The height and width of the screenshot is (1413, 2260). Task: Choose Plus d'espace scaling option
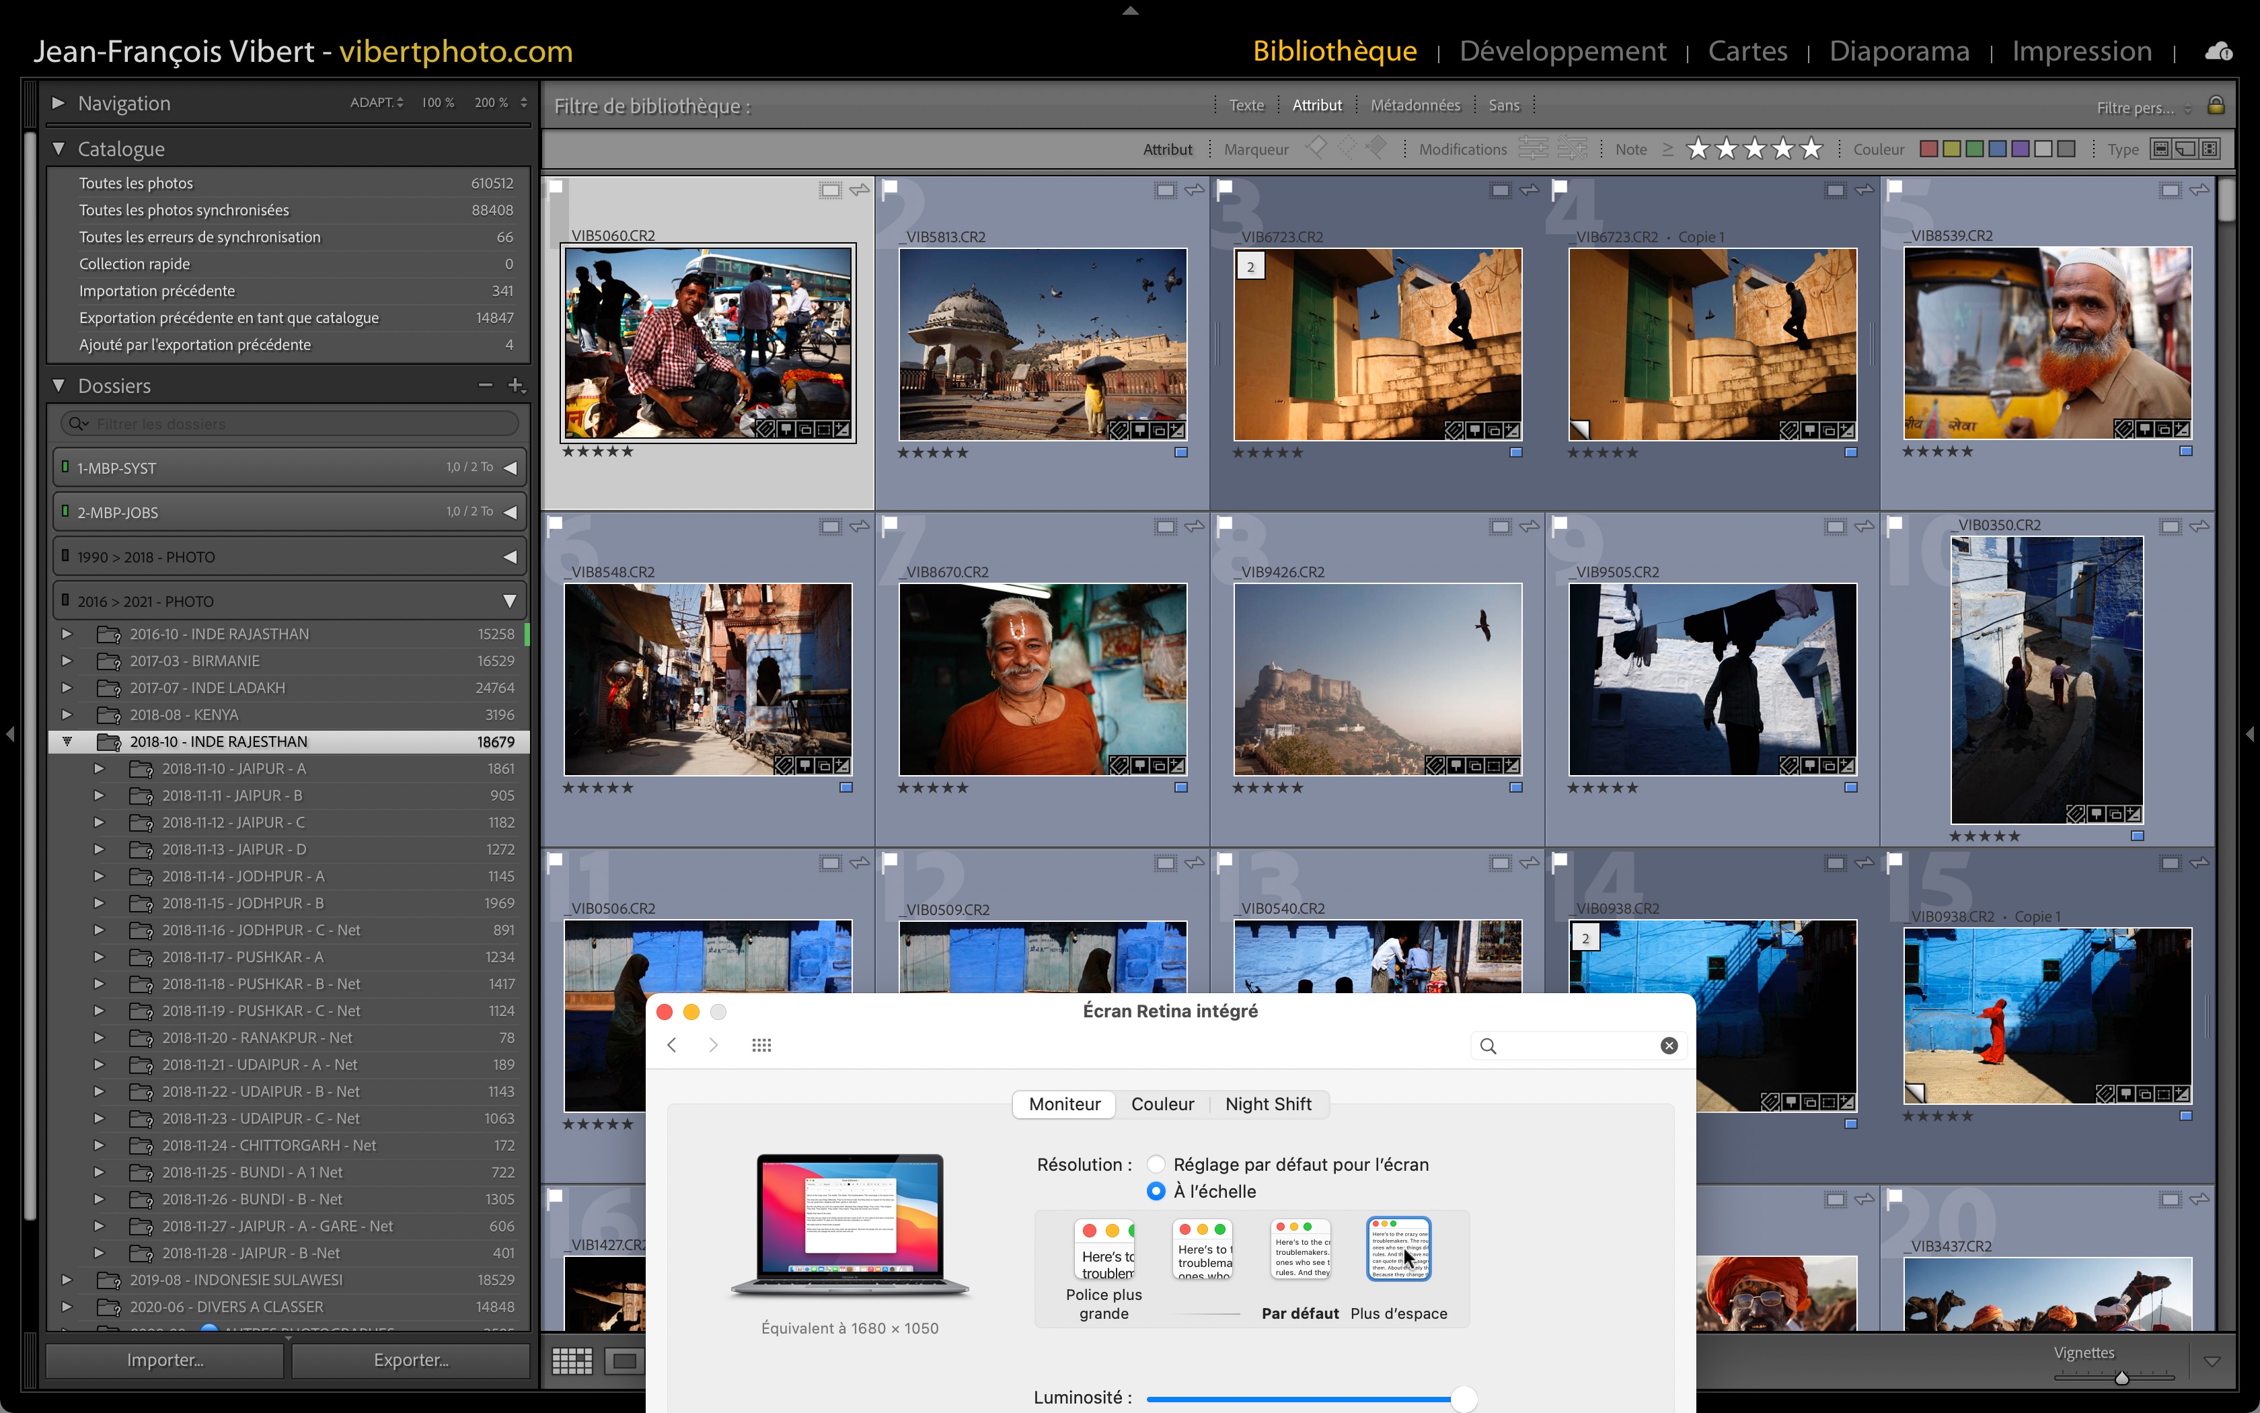(1398, 1249)
